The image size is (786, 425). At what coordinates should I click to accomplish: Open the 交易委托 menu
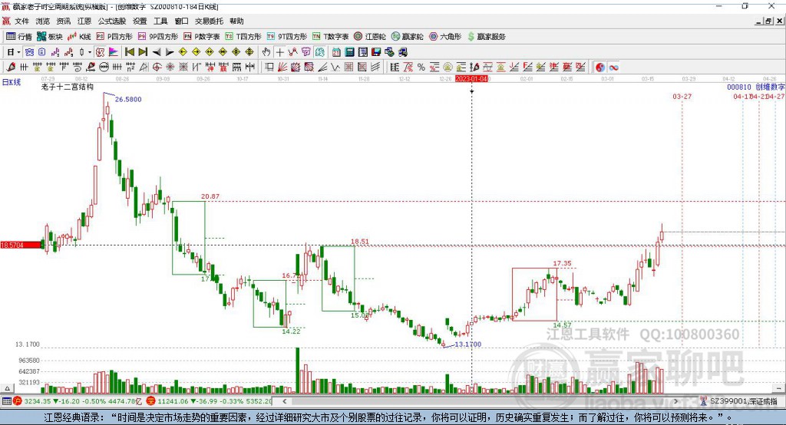(x=209, y=21)
